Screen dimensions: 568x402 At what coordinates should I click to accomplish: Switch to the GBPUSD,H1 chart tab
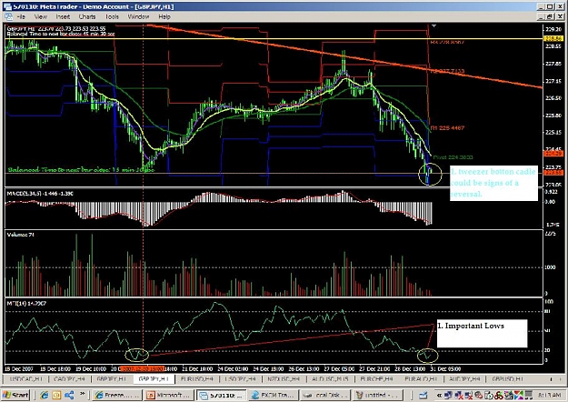506,378
